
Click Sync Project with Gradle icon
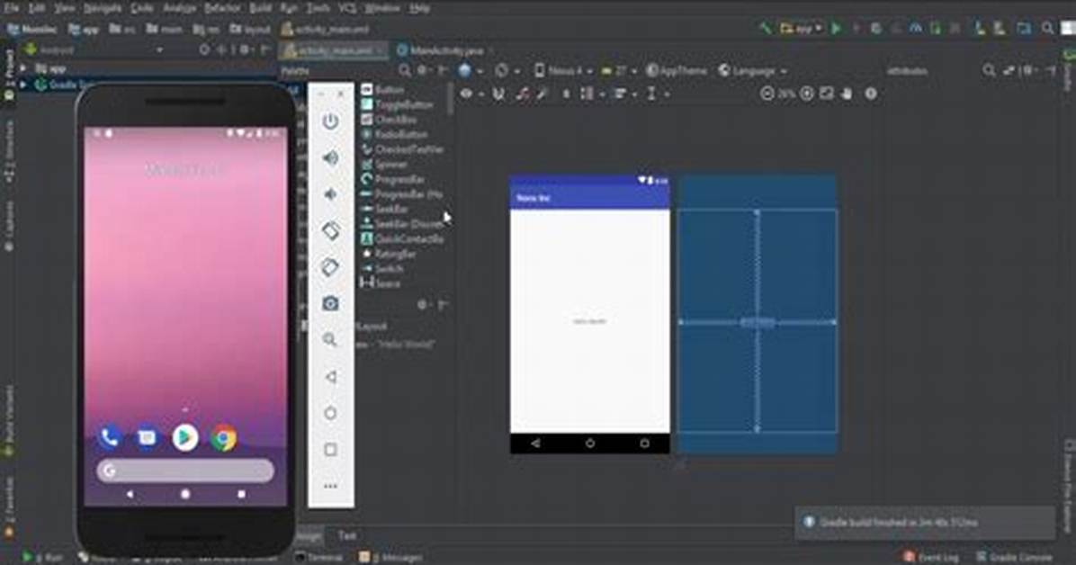pyautogui.click(x=980, y=29)
